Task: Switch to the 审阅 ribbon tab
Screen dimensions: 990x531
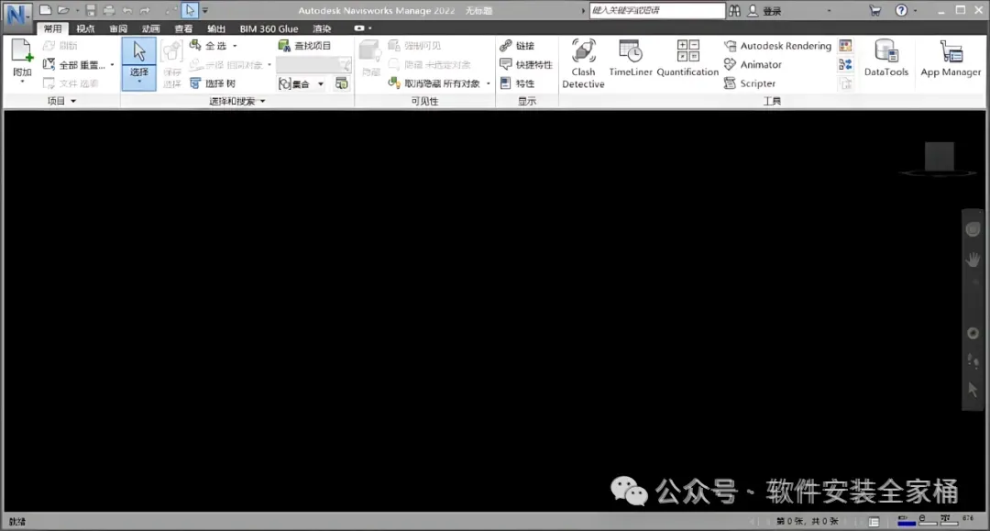Action: 118,28
